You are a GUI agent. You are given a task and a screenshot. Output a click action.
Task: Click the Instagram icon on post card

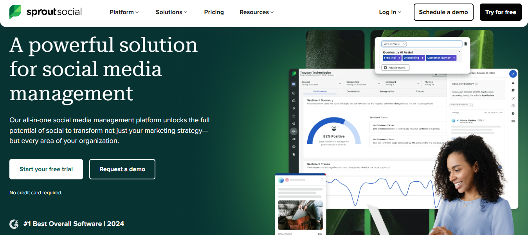click(x=287, y=180)
